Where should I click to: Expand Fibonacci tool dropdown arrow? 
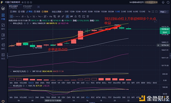[36, 17]
